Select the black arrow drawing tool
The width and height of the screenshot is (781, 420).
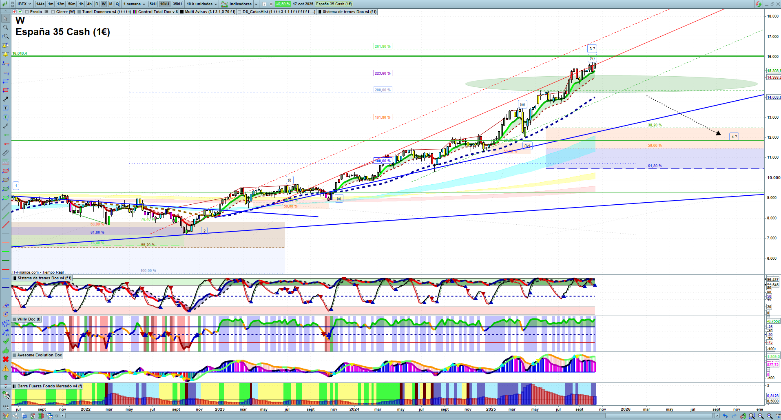click(x=6, y=99)
